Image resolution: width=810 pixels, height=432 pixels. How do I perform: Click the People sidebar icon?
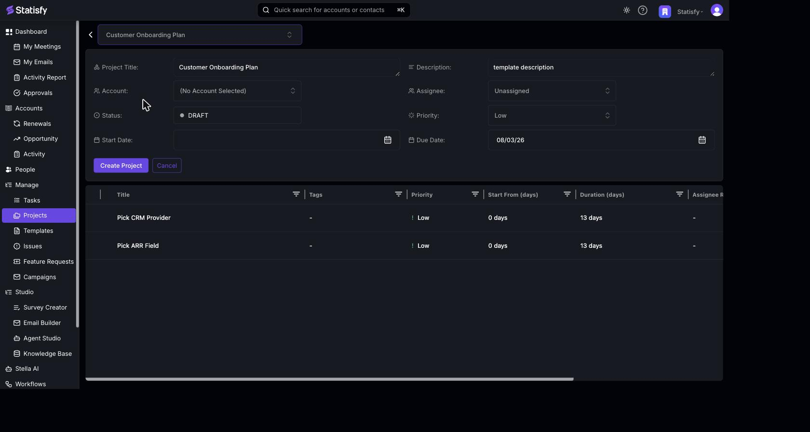click(x=9, y=170)
